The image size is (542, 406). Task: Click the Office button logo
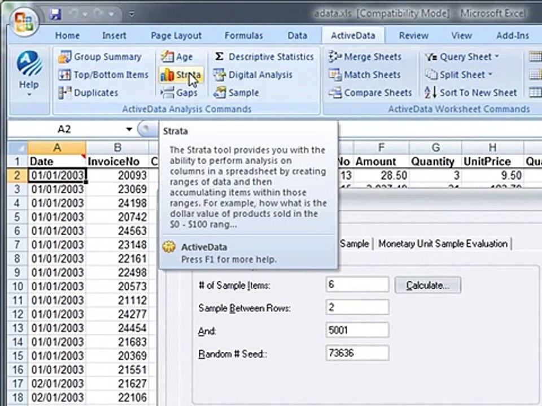[24, 21]
